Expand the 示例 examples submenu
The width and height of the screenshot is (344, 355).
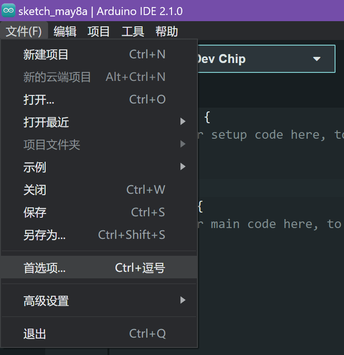35,167
